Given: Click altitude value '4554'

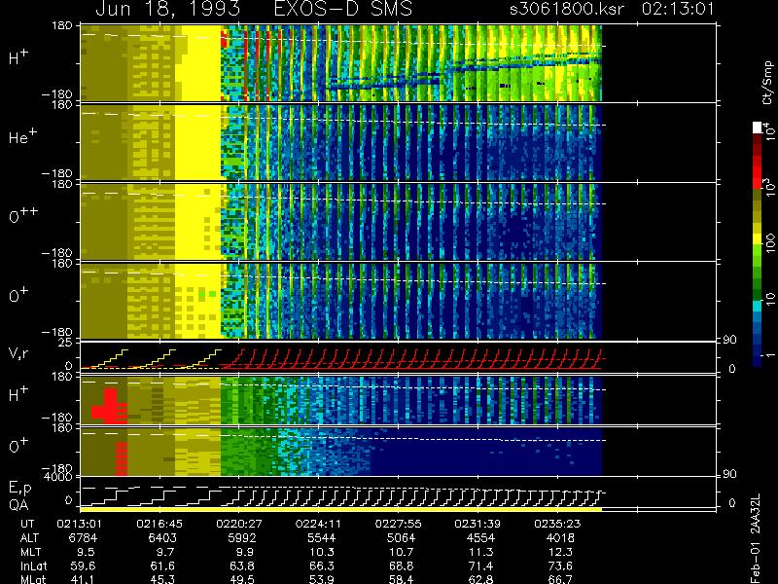Looking at the screenshot, I should 480,538.
